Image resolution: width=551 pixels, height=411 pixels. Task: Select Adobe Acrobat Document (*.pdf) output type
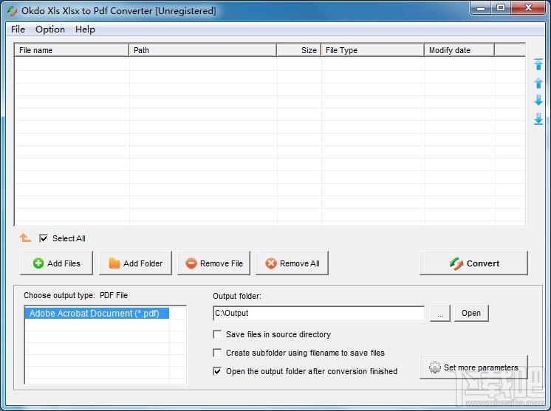click(97, 313)
